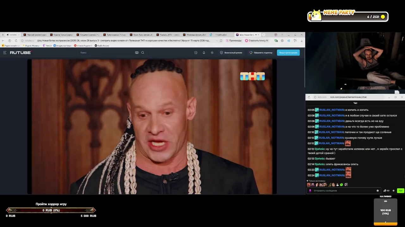
Task: Click the site protection shield icon in address bar
Action: tap(22, 41)
